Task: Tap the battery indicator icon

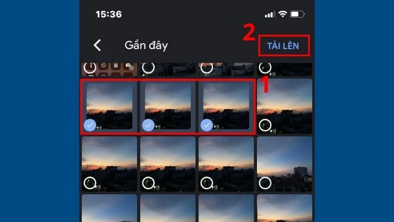Action: (x=297, y=14)
